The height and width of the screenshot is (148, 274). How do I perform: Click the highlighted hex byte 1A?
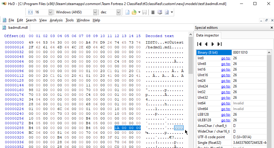tap(117, 128)
